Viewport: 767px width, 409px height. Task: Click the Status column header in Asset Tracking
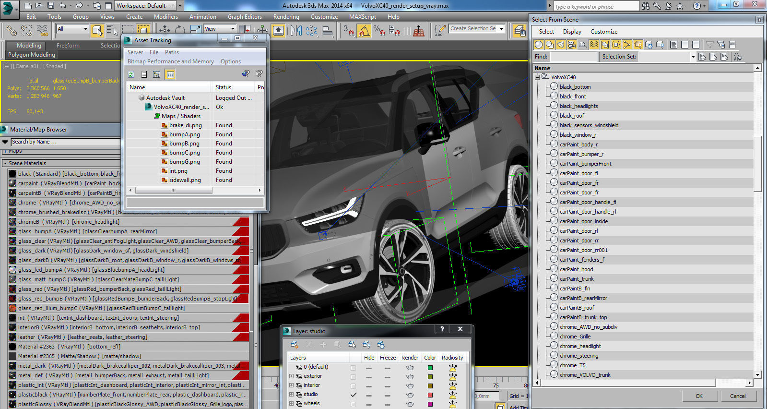[234, 87]
